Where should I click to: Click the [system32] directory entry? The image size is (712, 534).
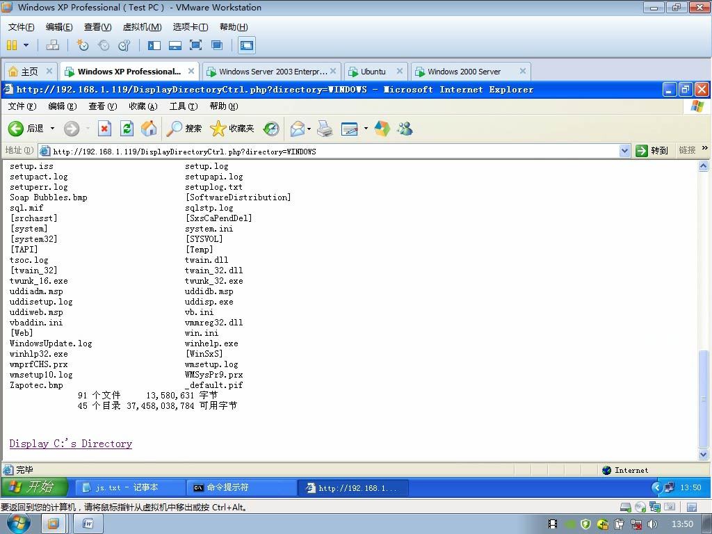click(x=33, y=239)
